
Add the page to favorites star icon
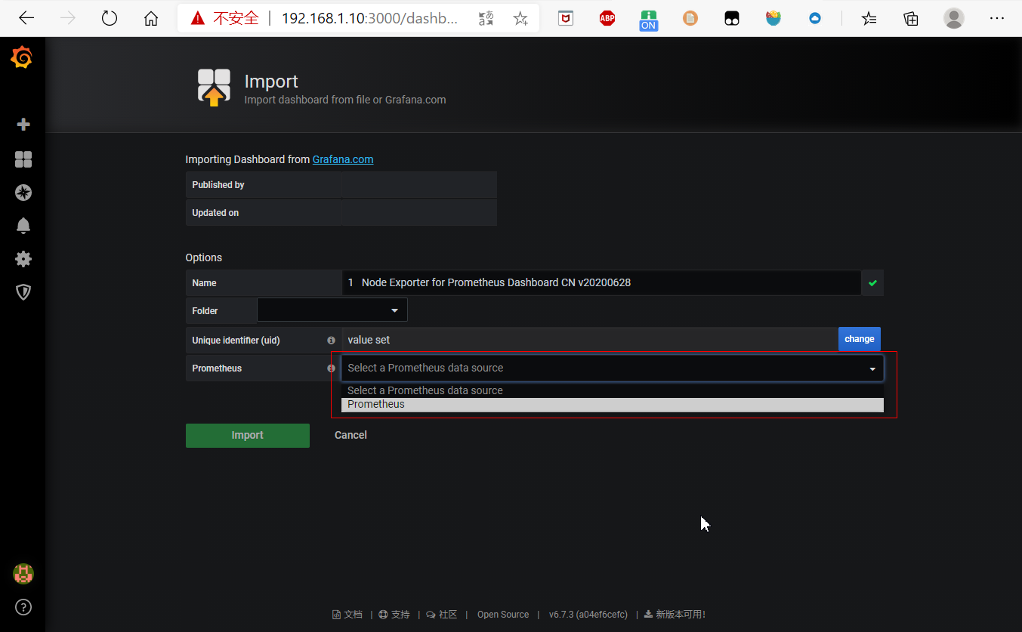tap(520, 18)
